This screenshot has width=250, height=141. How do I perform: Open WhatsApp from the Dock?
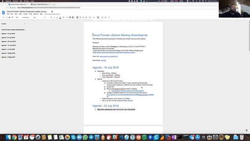[x=85, y=137]
